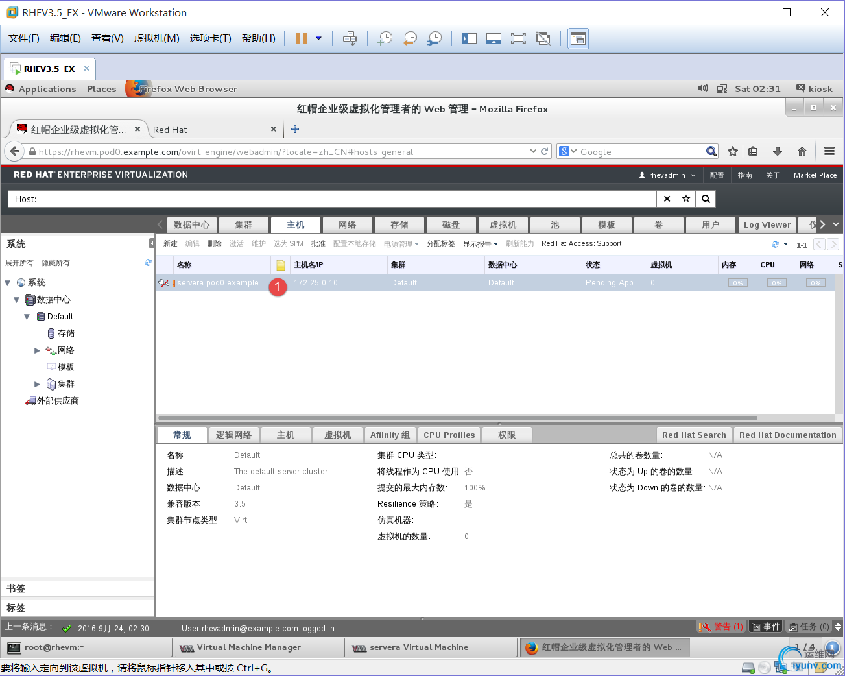Viewport: 845px width, 676px height.
Task: Open the Firefox hamburger menu
Action: pyautogui.click(x=829, y=151)
